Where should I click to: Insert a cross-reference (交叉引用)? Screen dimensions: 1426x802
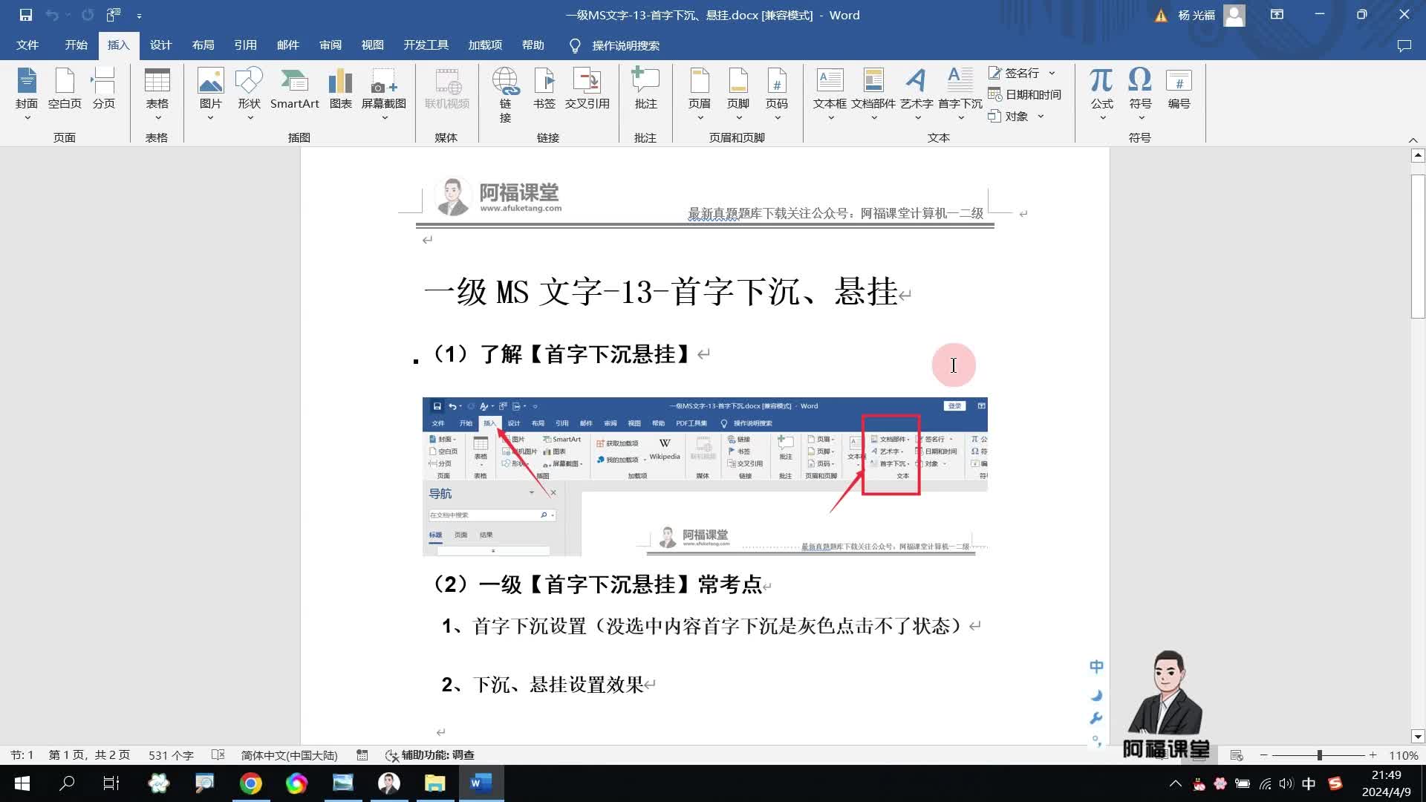587,89
